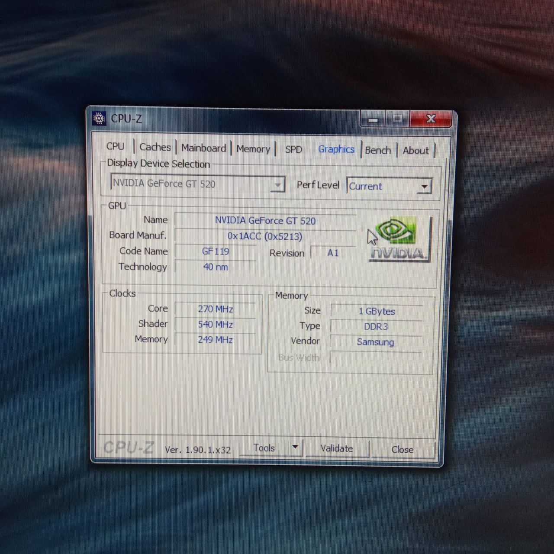Viewport: 554px width, 554px height.
Task: Click the CPU-Z window title text
Action: pyautogui.click(x=126, y=119)
